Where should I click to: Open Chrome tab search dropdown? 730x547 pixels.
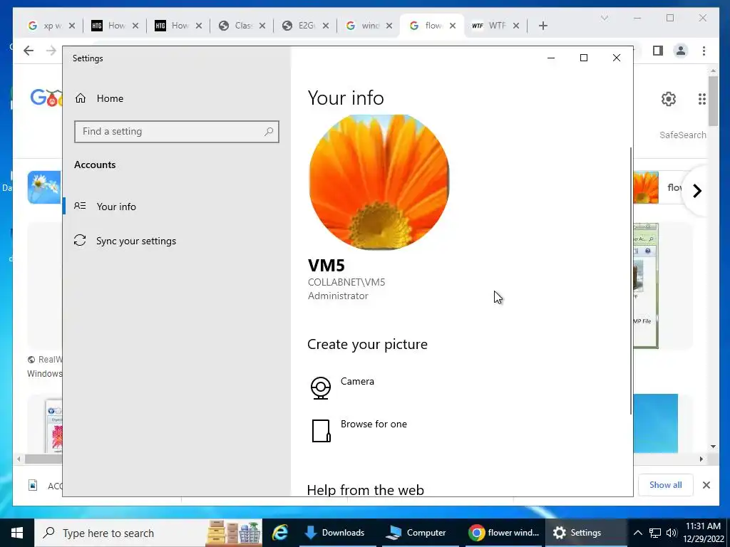point(605,18)
